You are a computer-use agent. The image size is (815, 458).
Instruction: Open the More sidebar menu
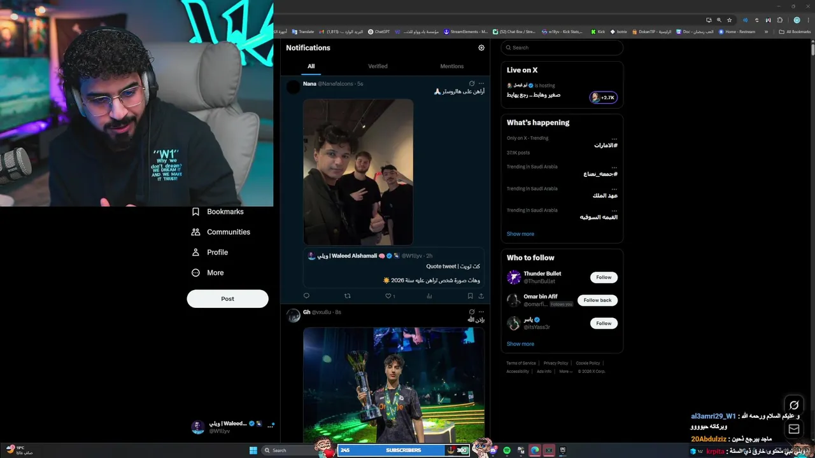(208, 273)
